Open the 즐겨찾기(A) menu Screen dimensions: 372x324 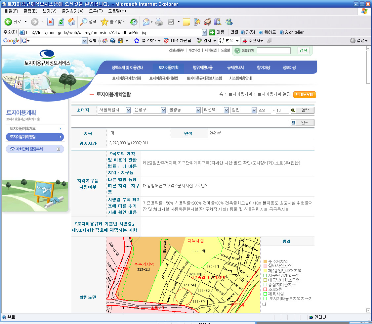pyautogui.click(x=72, y=11)
